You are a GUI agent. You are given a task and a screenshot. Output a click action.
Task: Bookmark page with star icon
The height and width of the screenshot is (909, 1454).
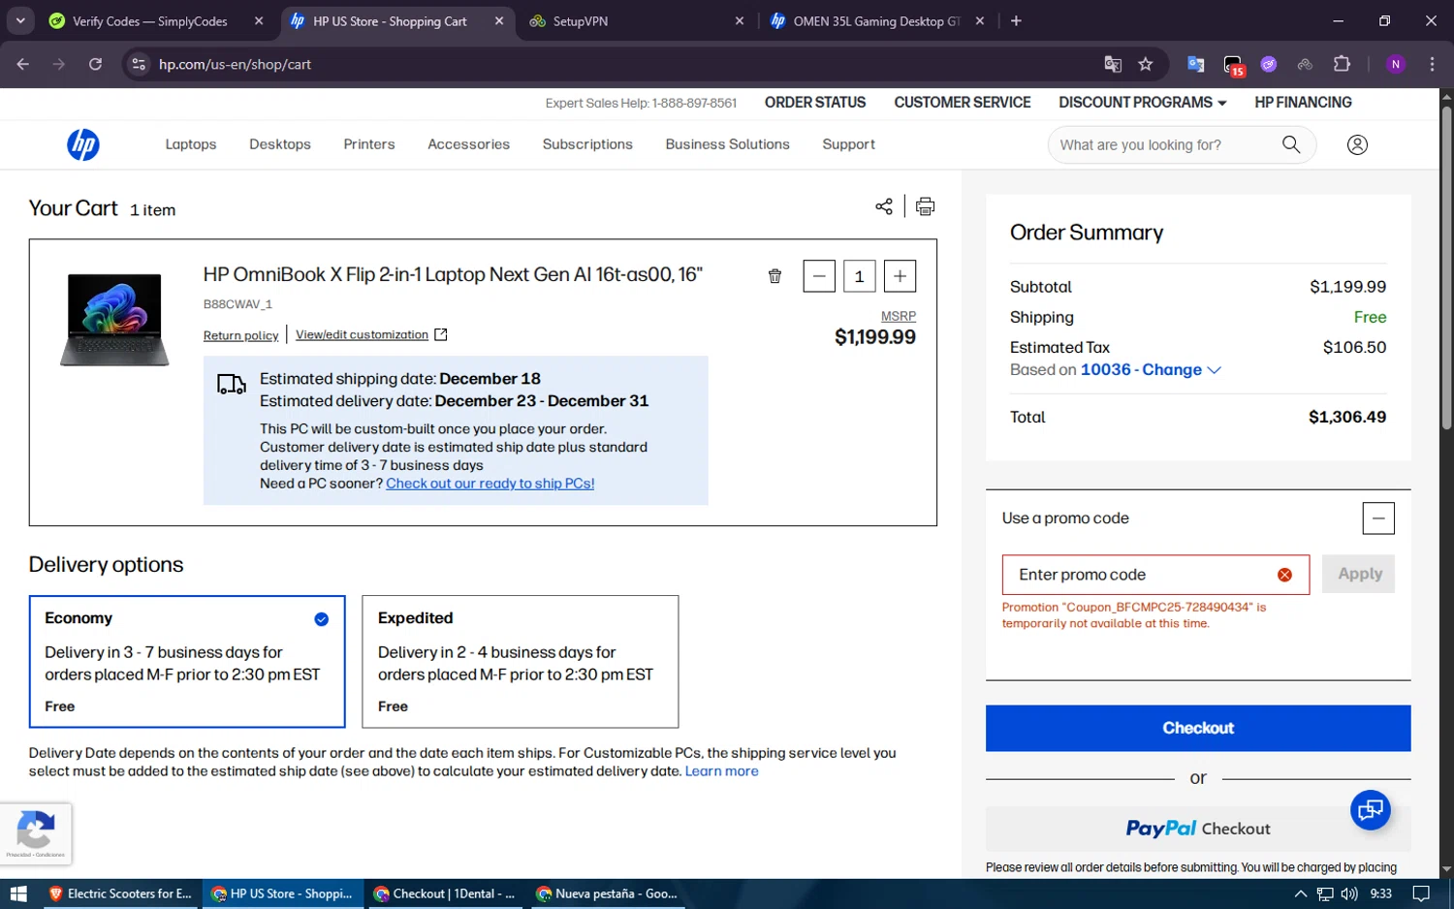[1146, 64]
